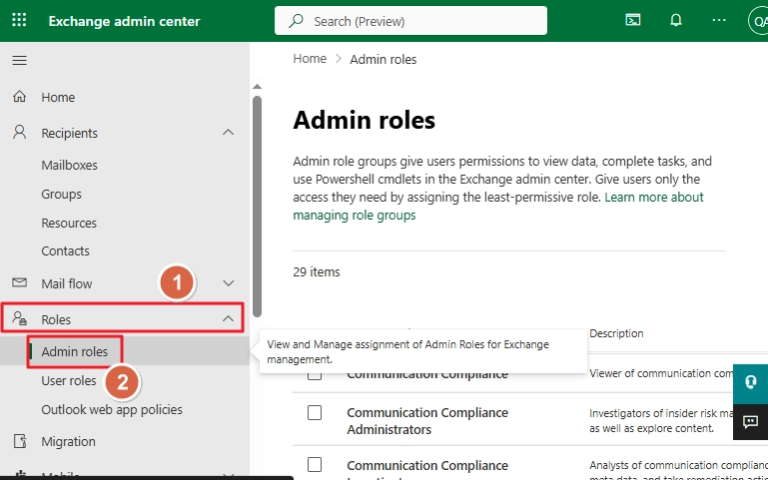Open the teal help headset button
Viewport: 768px width, 480px height.
750,382
